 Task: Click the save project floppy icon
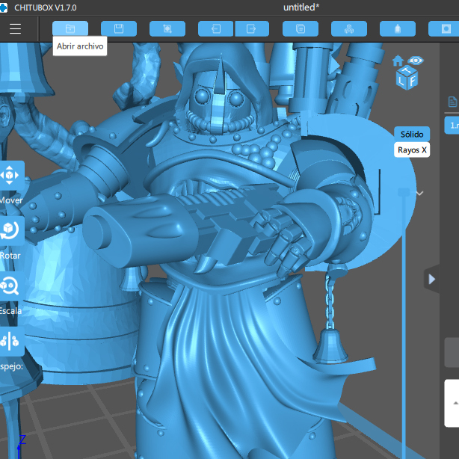[119, 28]
